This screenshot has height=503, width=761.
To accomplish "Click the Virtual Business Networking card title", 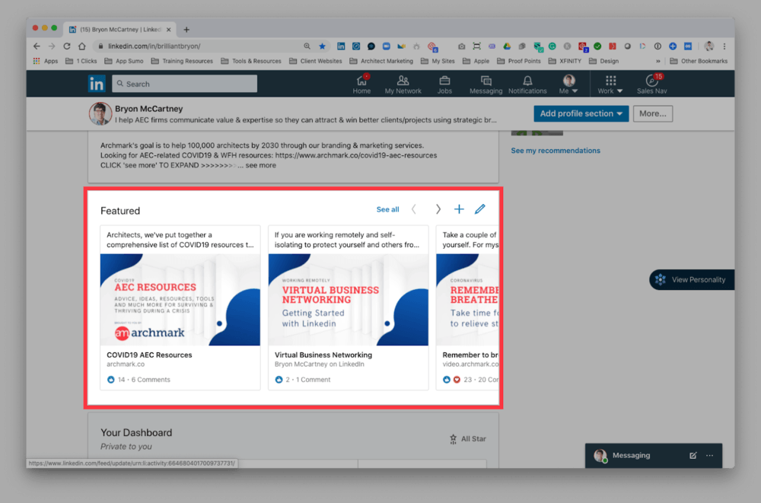I will 323,355.
